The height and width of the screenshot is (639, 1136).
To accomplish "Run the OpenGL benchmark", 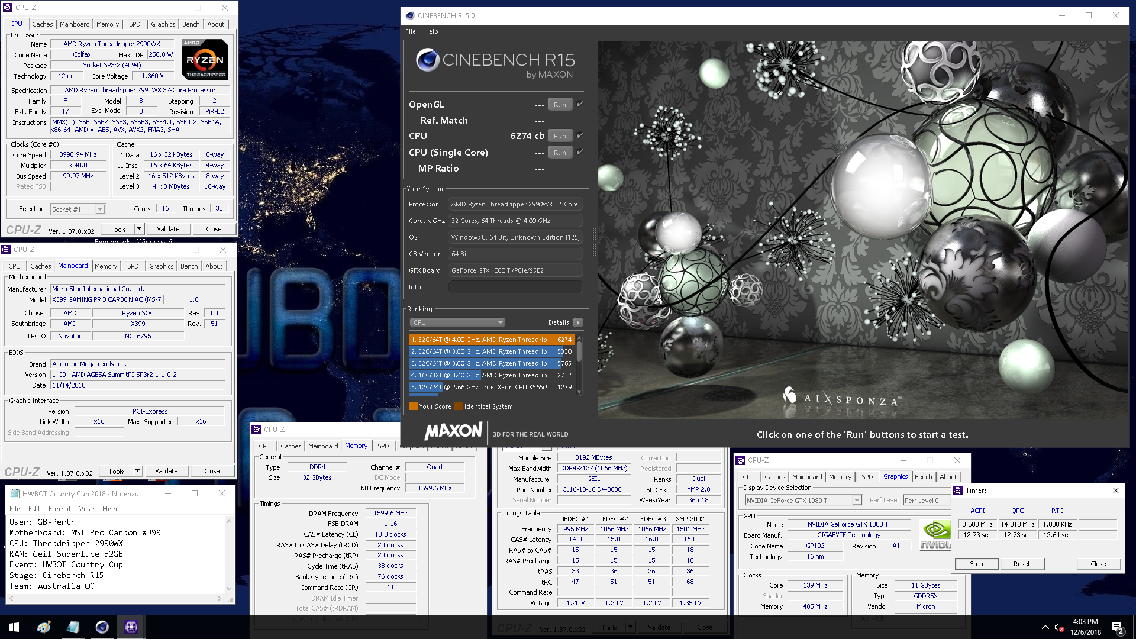I will coord(560,105).
